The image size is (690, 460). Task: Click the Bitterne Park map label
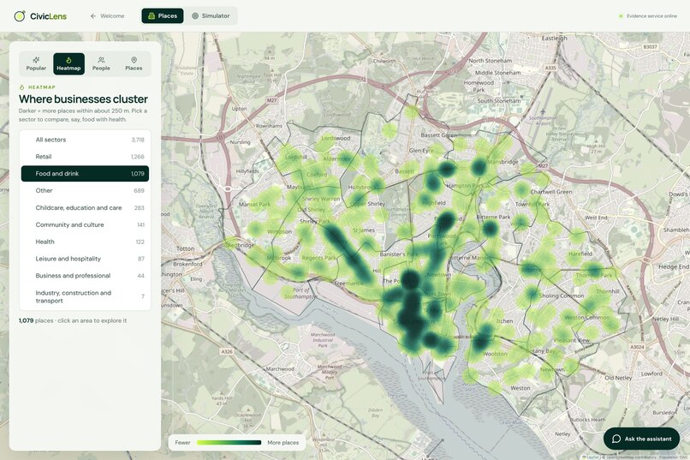[493, 217]
